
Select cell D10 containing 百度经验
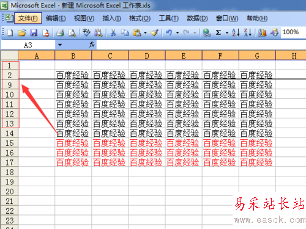[x=147, y=95]
